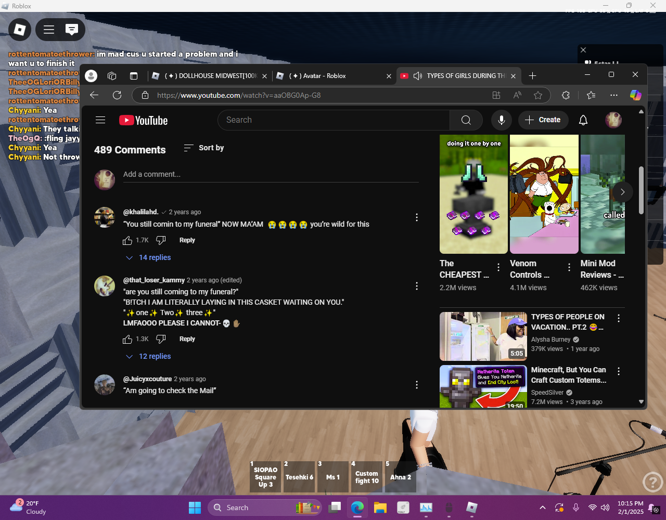This screenshot has width=666, height=520.
Task: Open the Sort by comments dropdown
Action: pyautogui.click(x=204, y=148)
